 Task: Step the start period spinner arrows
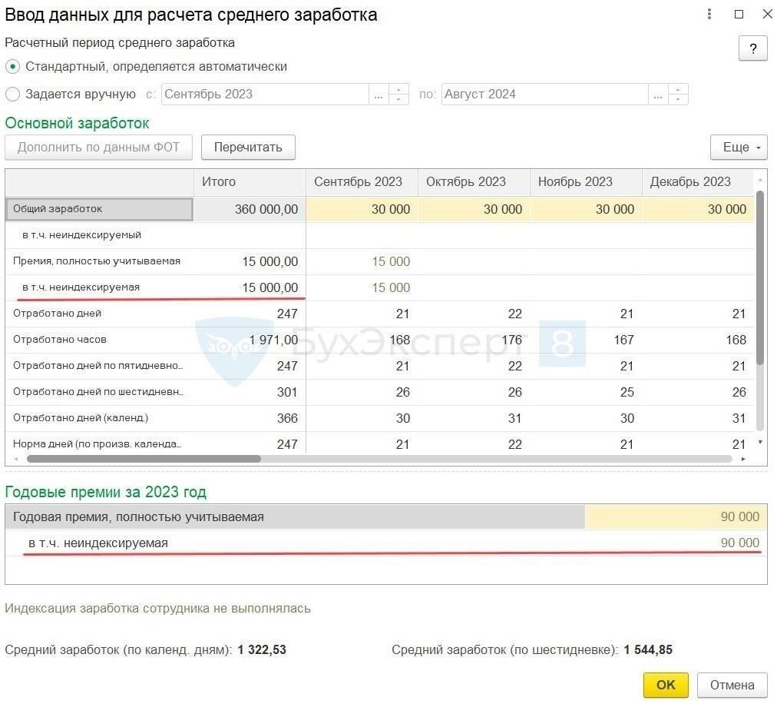coord(398,95)
